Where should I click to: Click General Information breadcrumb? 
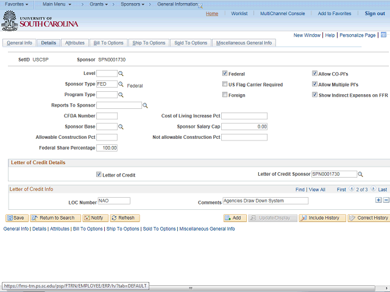177,4
